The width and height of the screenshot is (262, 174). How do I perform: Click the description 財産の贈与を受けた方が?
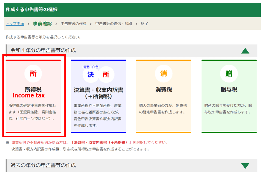(x=228, y=109)
